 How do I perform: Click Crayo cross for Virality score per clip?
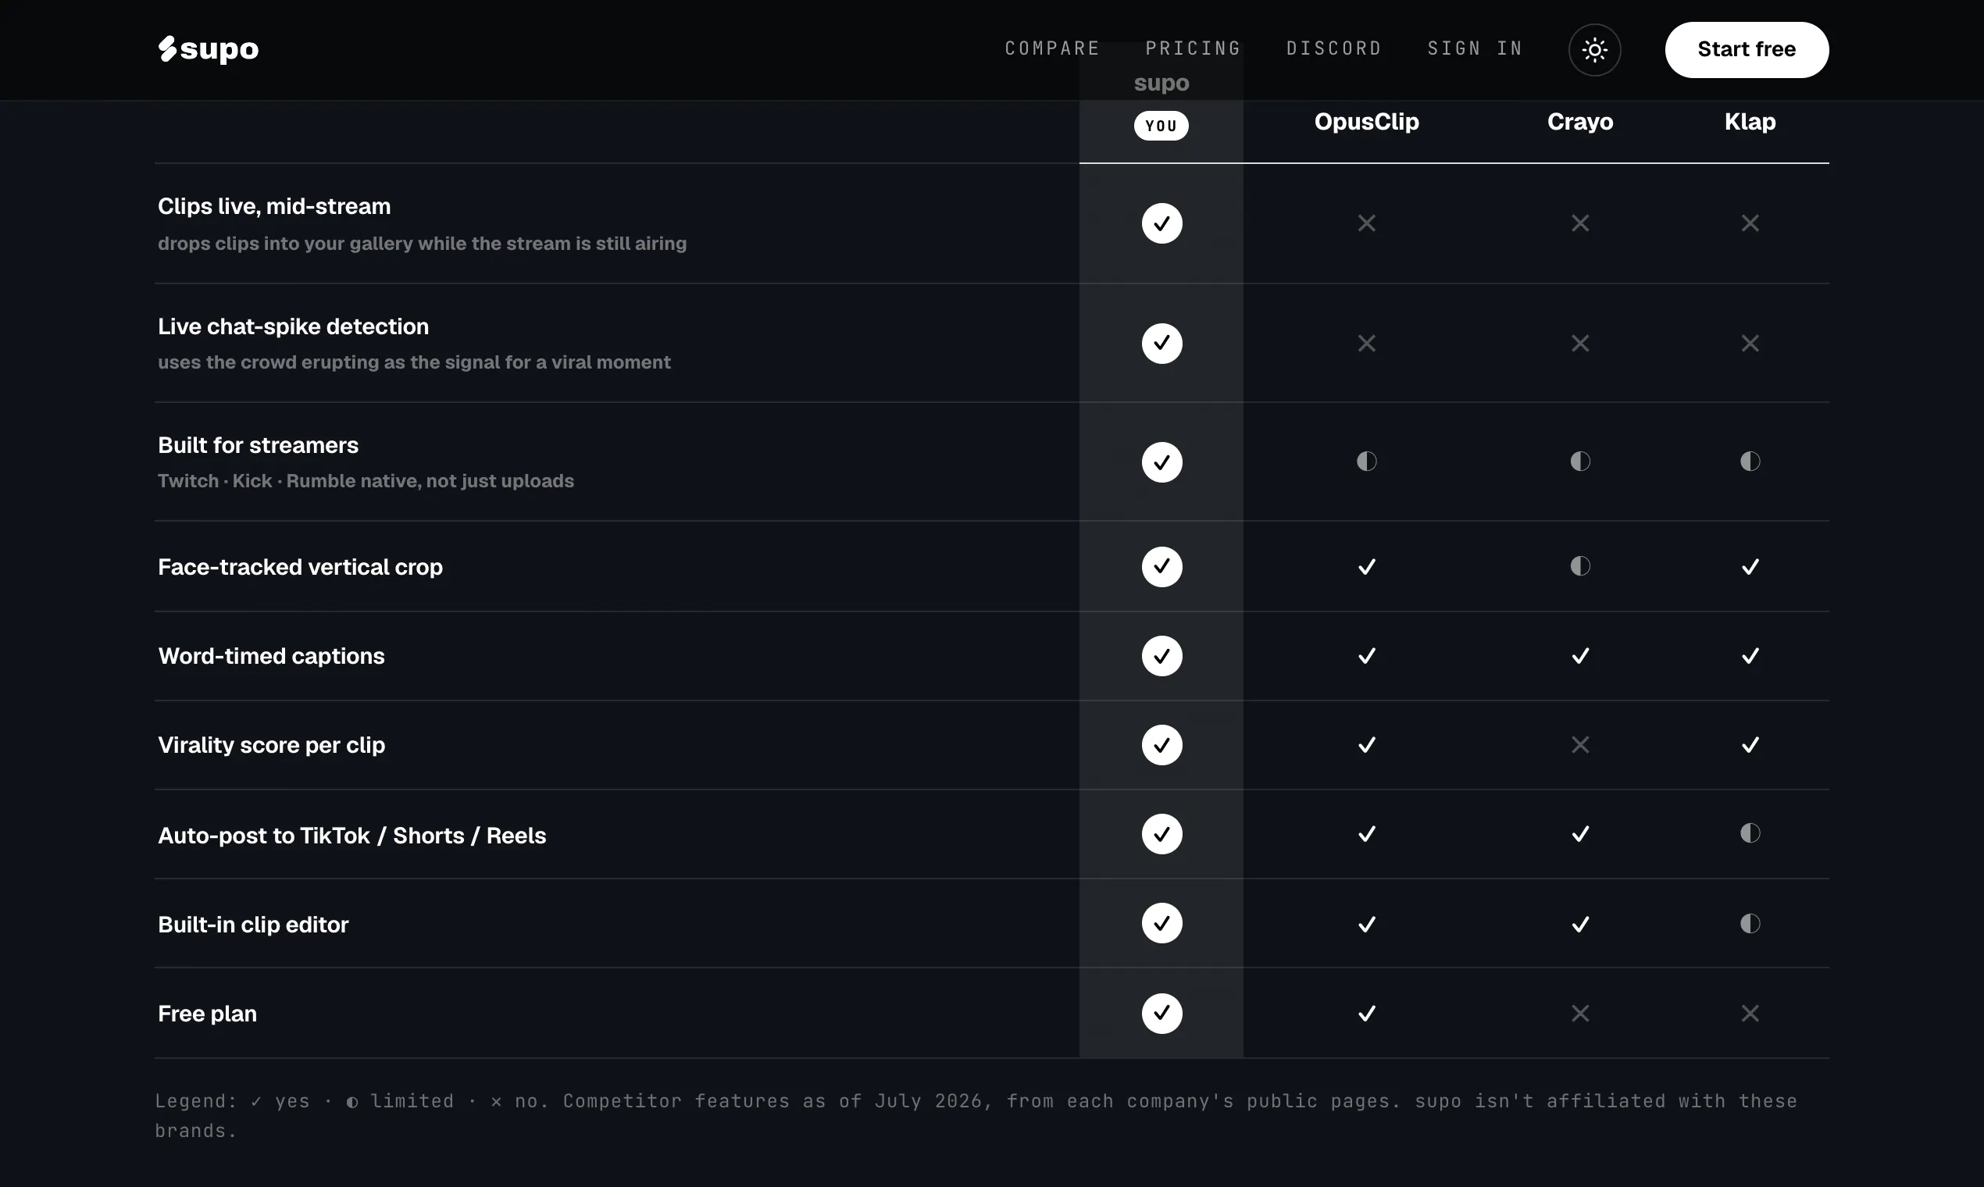(1580, 745)
